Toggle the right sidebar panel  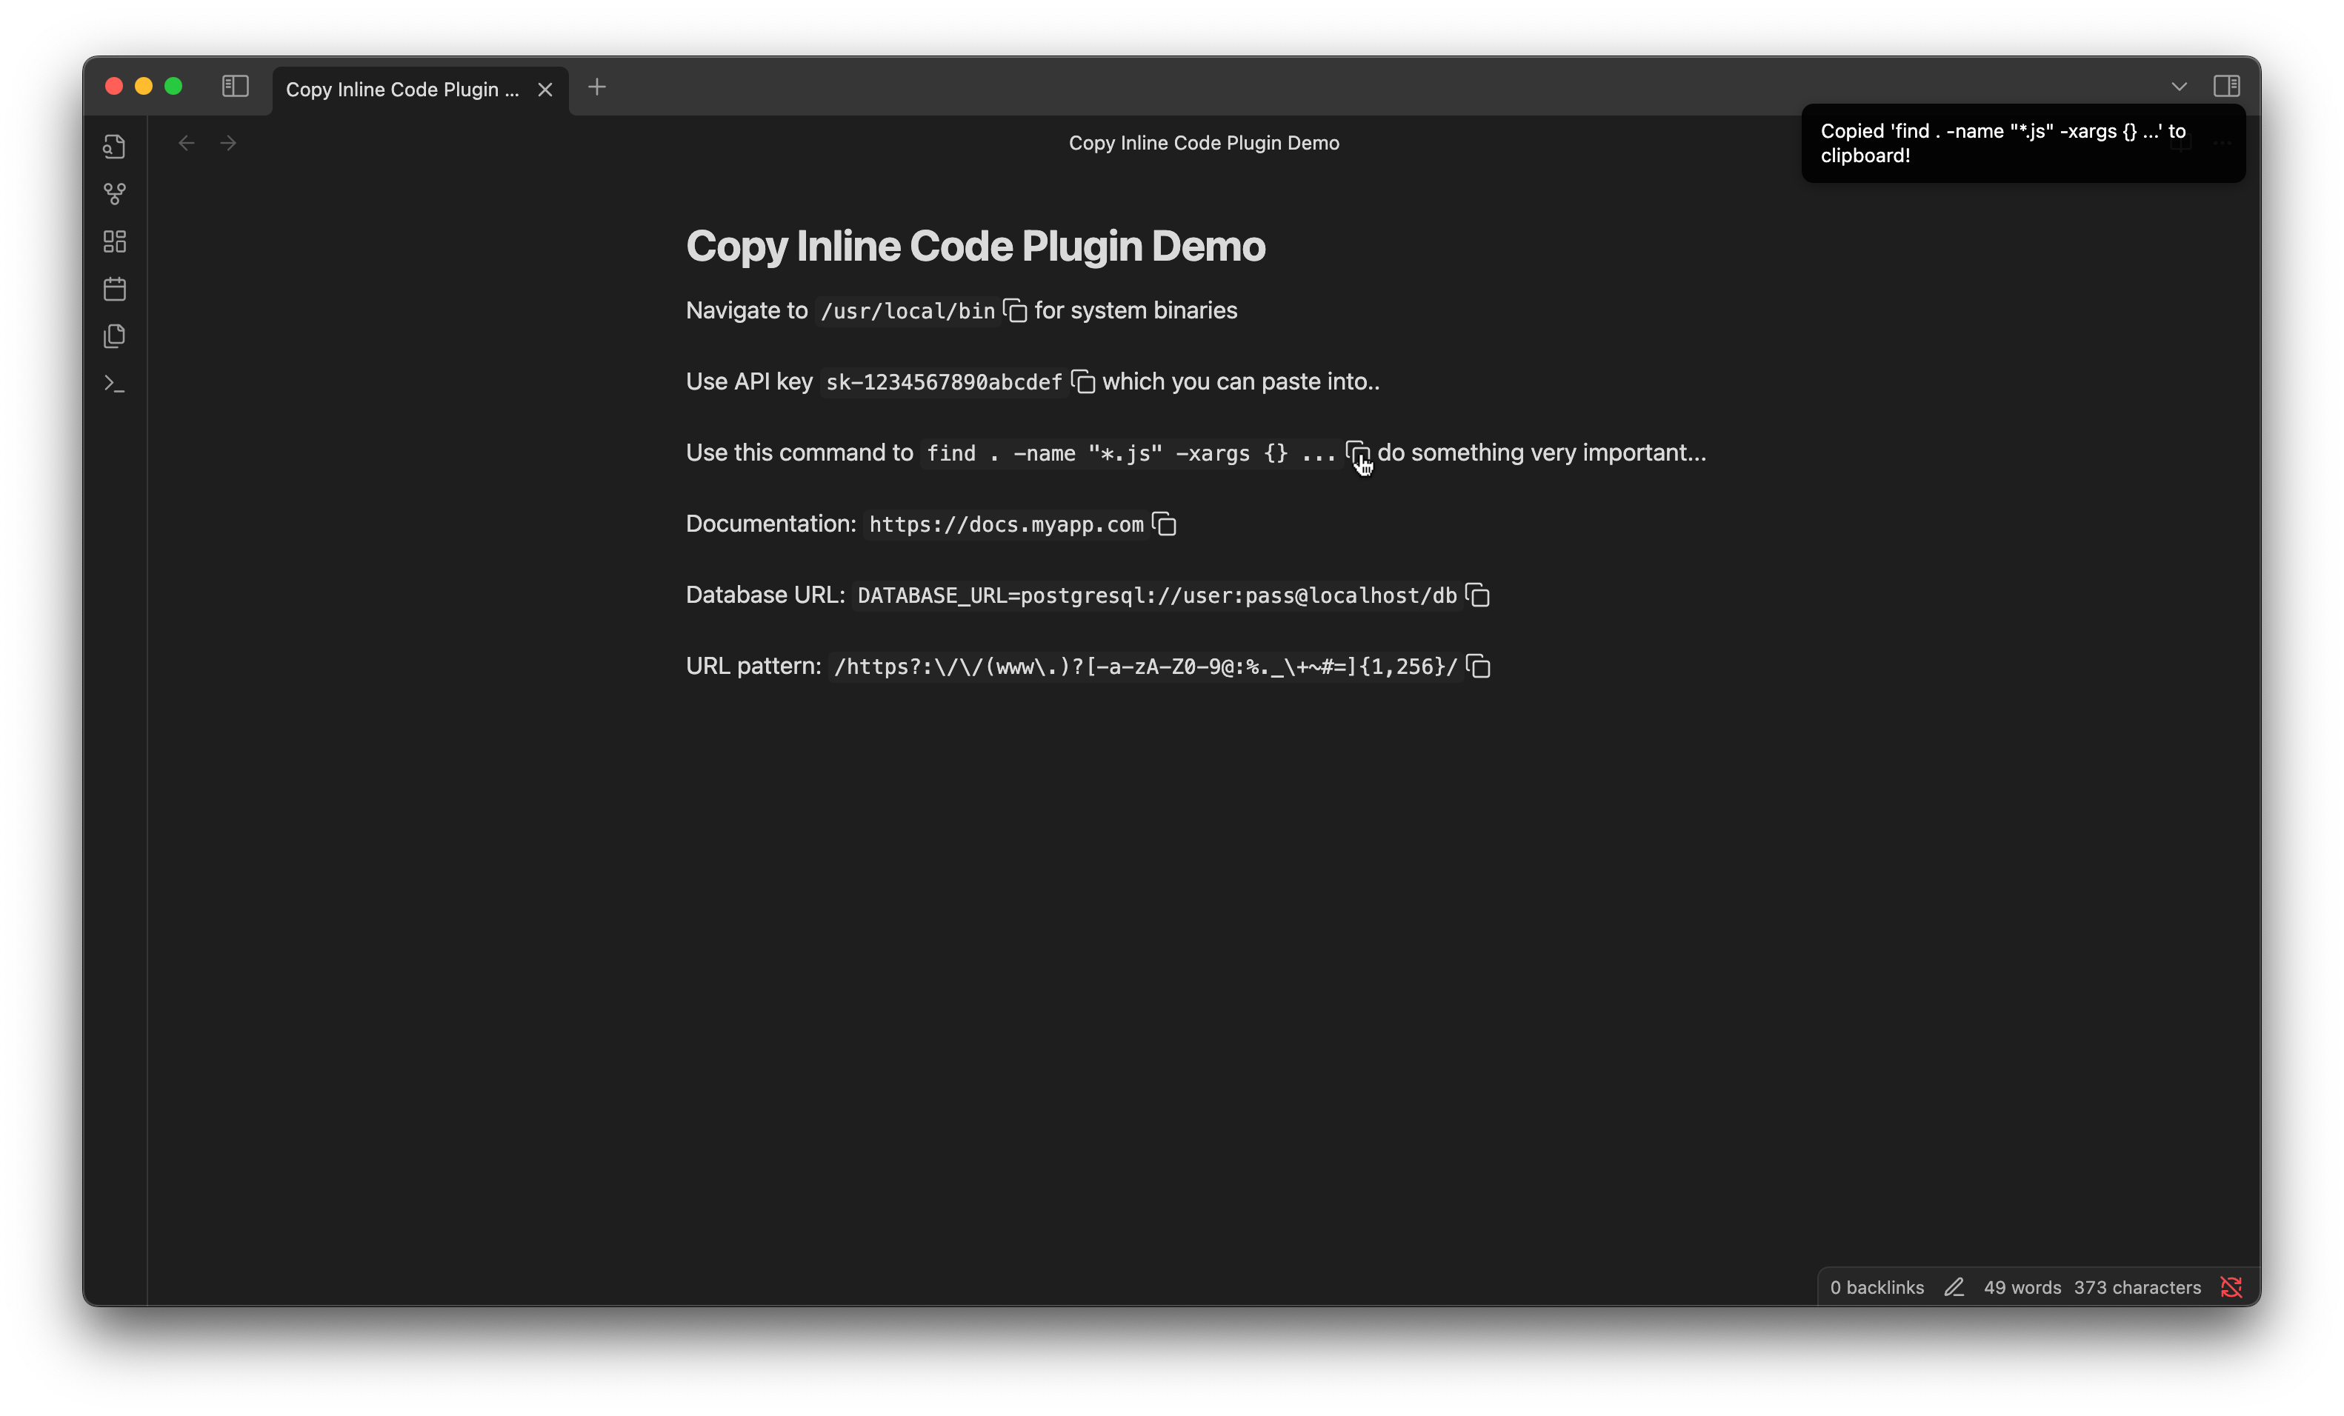tap(2226, 87)
